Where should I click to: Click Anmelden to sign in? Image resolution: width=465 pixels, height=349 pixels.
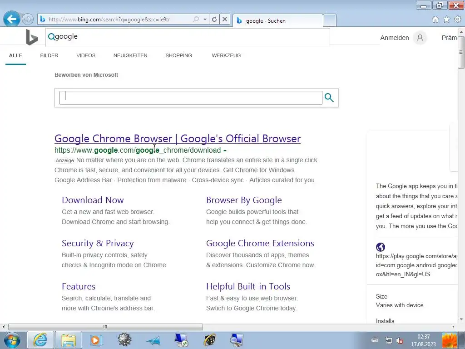[395, 38]
